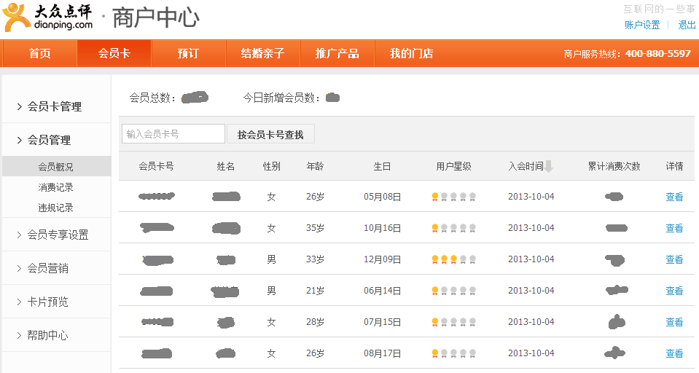Click 查看 for the 10月16日 birthday member
699x373 pixels.
674,228
